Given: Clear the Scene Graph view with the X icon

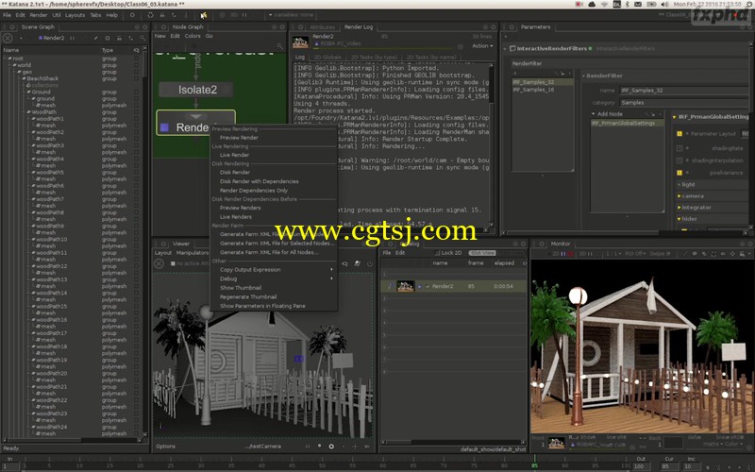Looking at the screenshot, I should 8,38.
